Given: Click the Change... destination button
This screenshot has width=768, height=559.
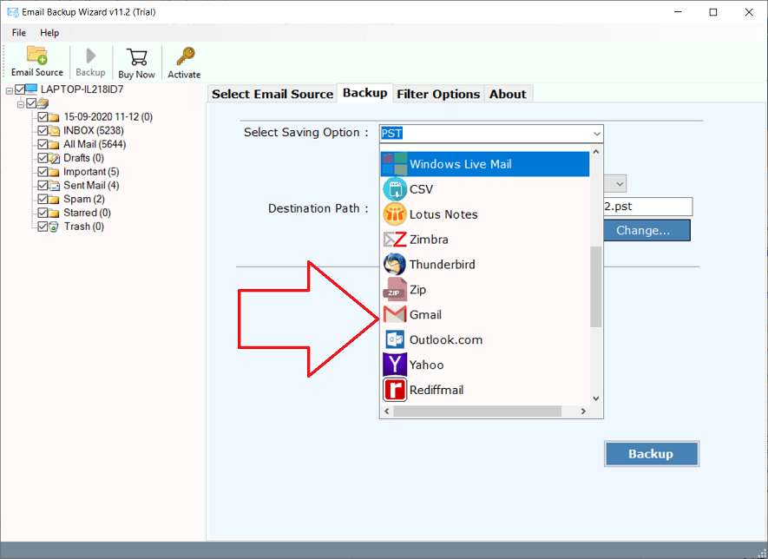Looking at the screenshot, I should 647,230.
